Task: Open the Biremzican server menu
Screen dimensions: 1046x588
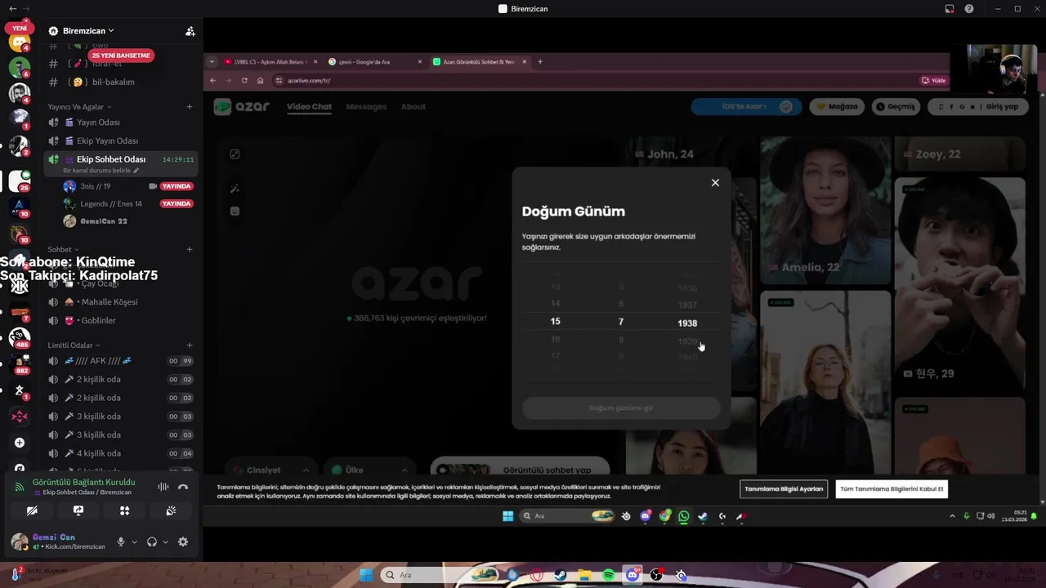Action: (88, 31)
